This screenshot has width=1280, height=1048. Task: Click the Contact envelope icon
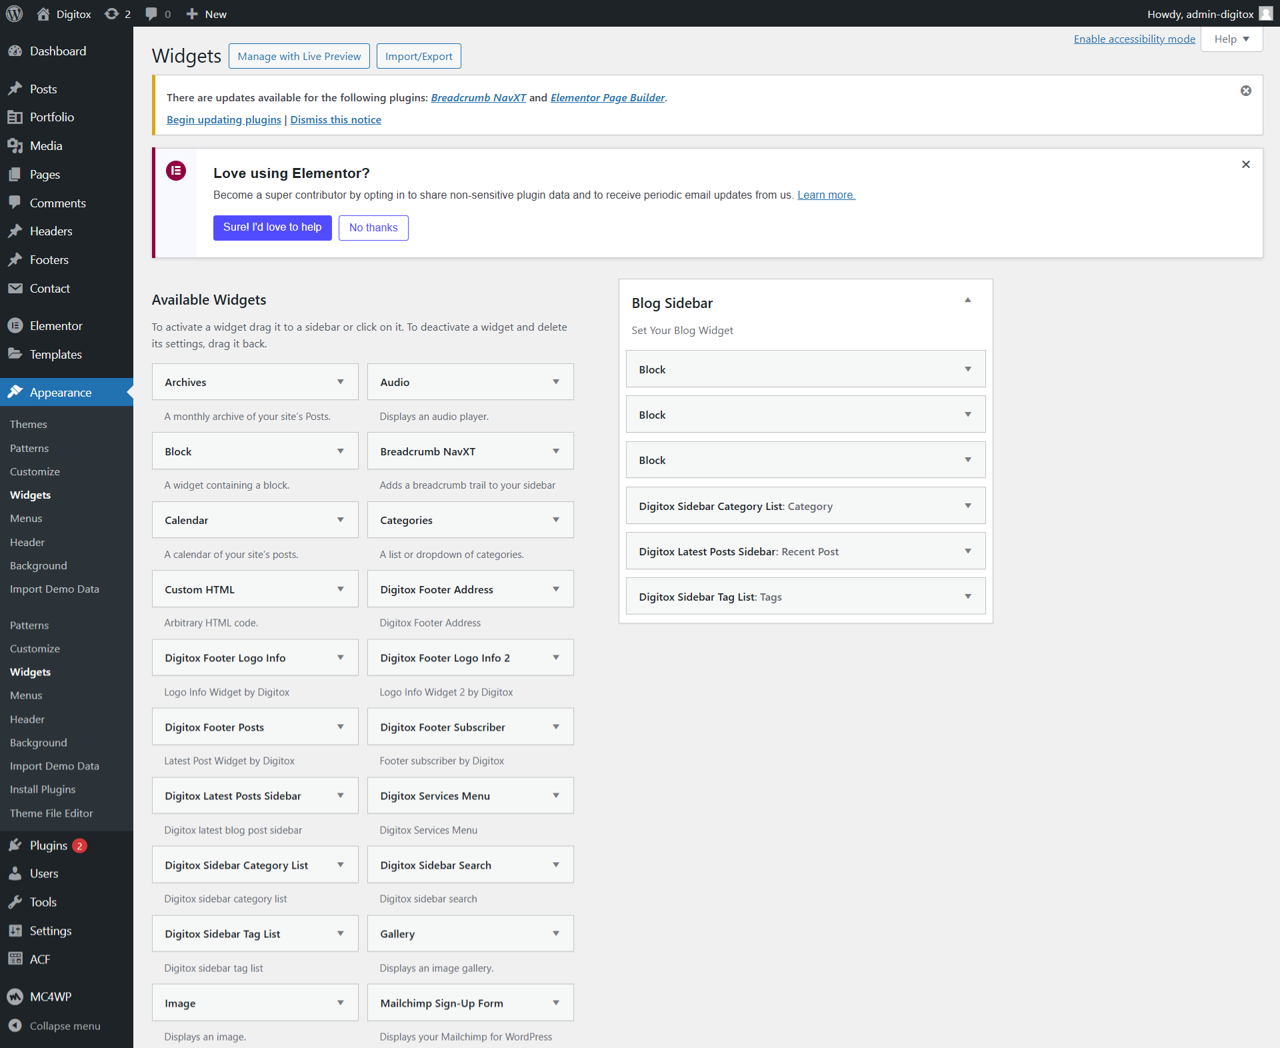(15, 289)
